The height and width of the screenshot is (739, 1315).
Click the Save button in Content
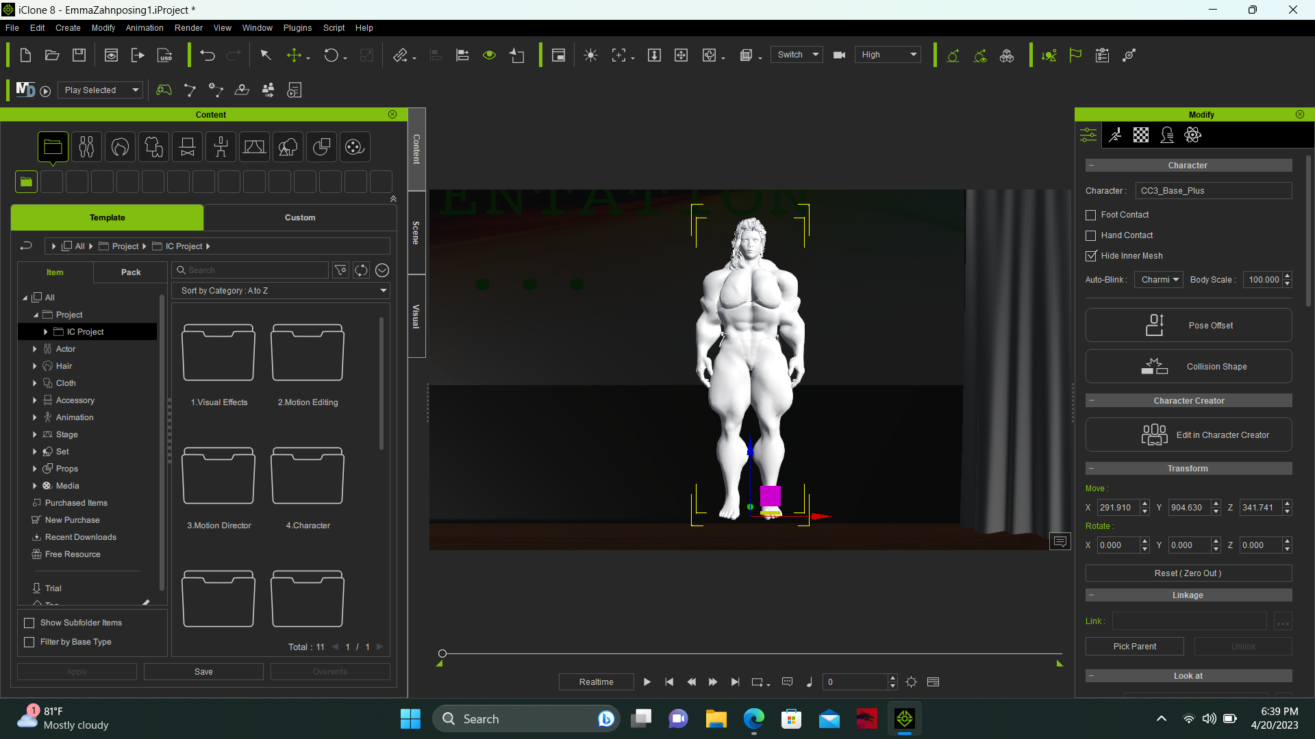[203, 672]
